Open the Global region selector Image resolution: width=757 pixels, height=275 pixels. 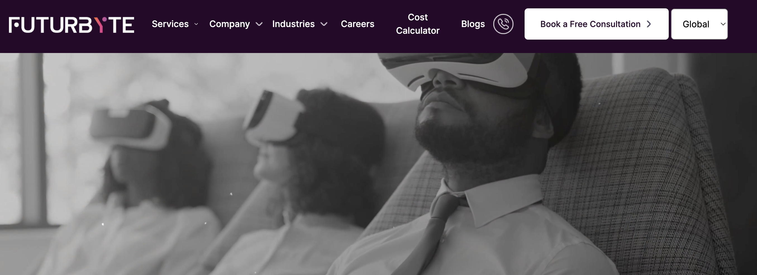699,24
